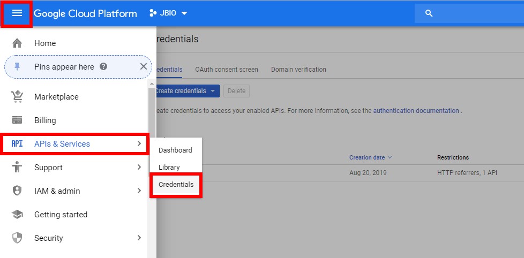Choose Dashboard in the APIs submenu

pyautogui.click(x=176, y=150)
